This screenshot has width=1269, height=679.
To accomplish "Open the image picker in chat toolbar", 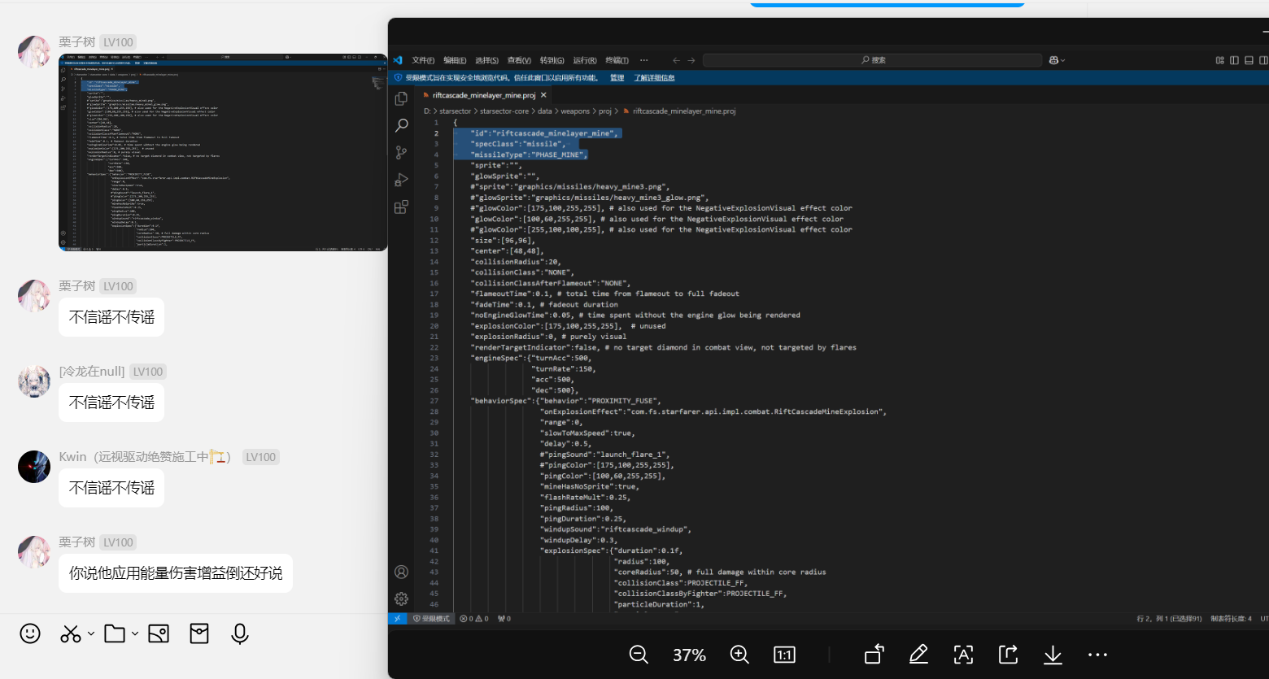I will (x=159, y=633).
